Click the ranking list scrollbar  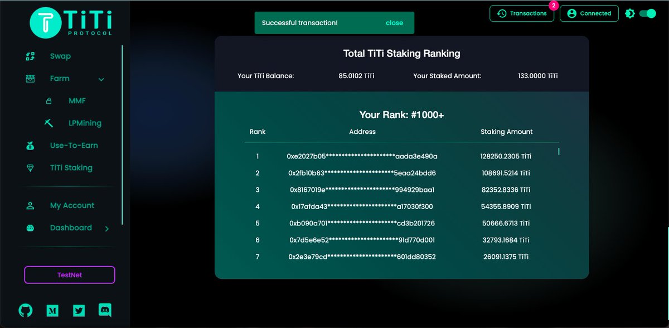[x=559, y=151]
